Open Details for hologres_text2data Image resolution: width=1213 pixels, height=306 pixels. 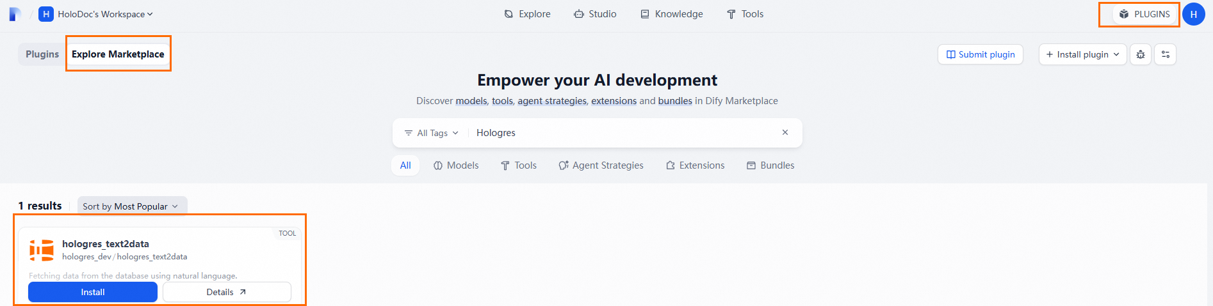coord(227,292)
